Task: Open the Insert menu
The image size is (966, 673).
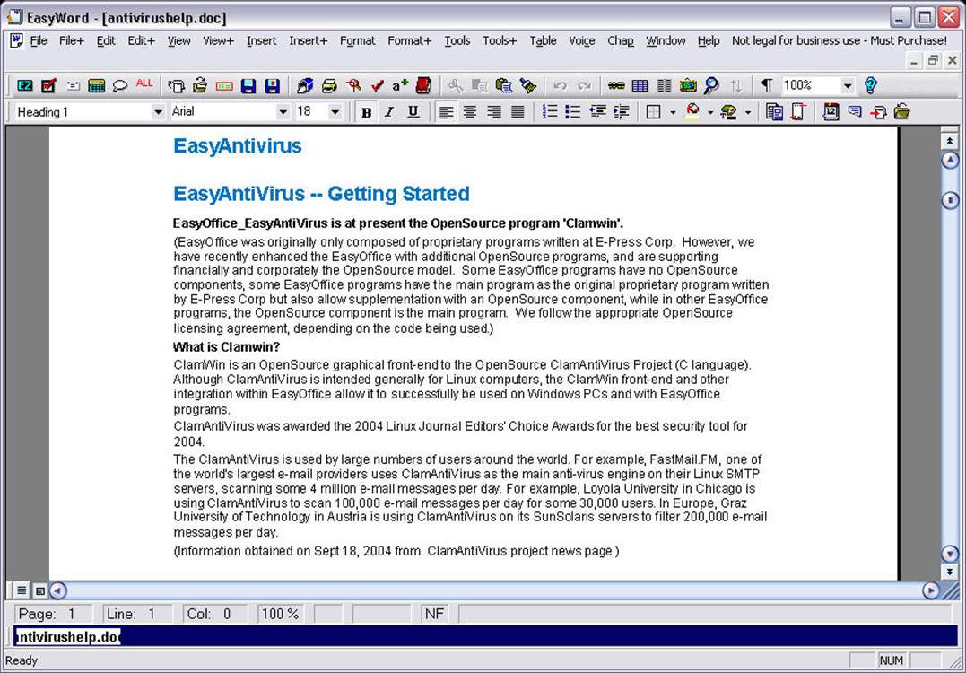Action: (261, 40)
